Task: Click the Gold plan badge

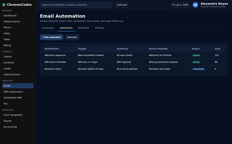Action: tap(122, 5)
